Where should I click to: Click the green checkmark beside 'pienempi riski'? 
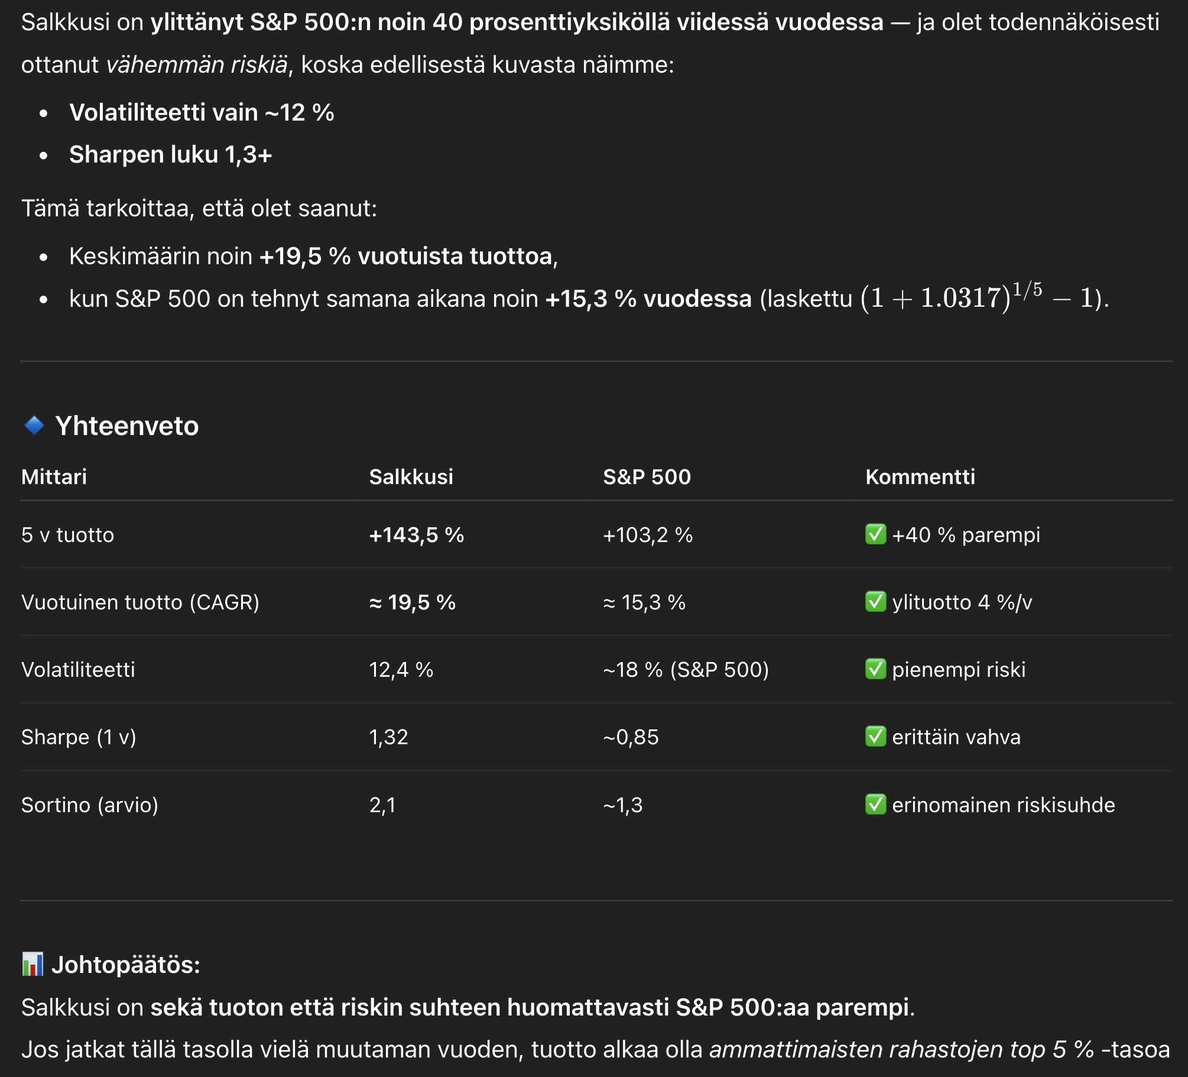(x=875, y=669)
